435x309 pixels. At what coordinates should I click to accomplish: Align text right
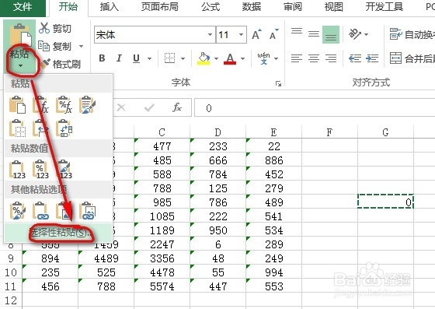click(331, 58)
